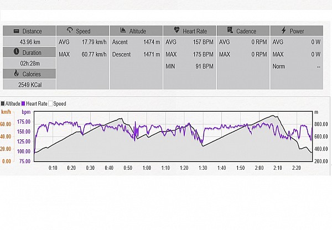Toggle Speed series in chart legend
Screen dimensions: 332x230
pyautogui.click(x=57, y=103)
